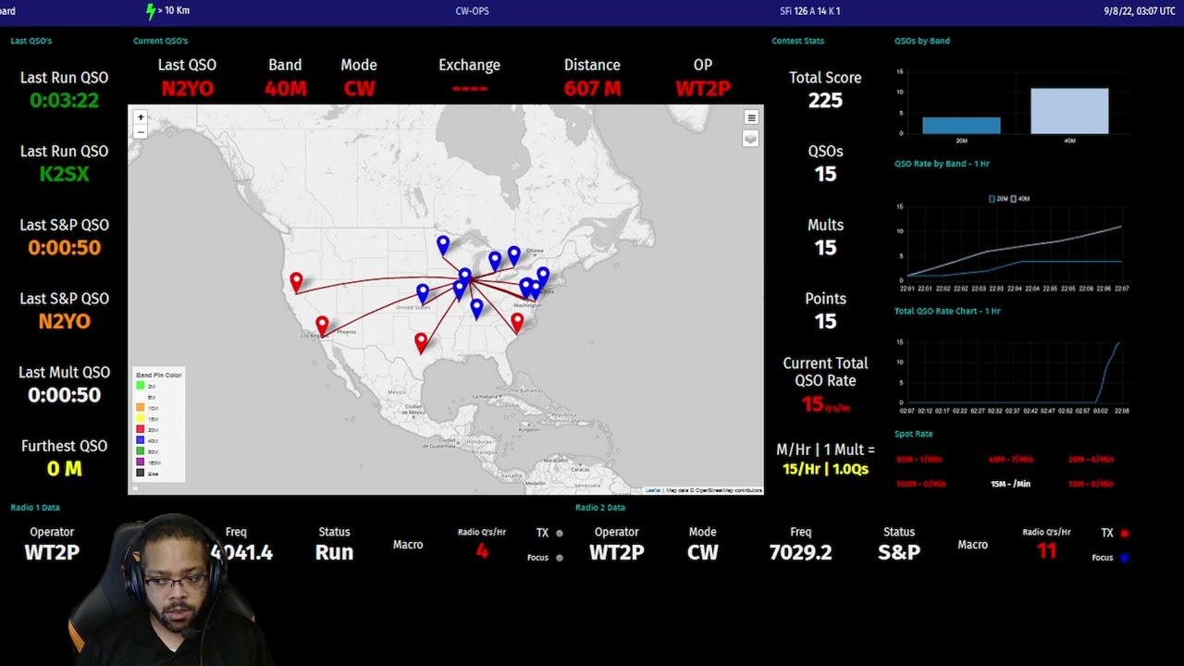The width and height of the screenshot is (1184, 666).
Task: Click Radio 2 frequency 7029.2
Action: coord(800,552)
